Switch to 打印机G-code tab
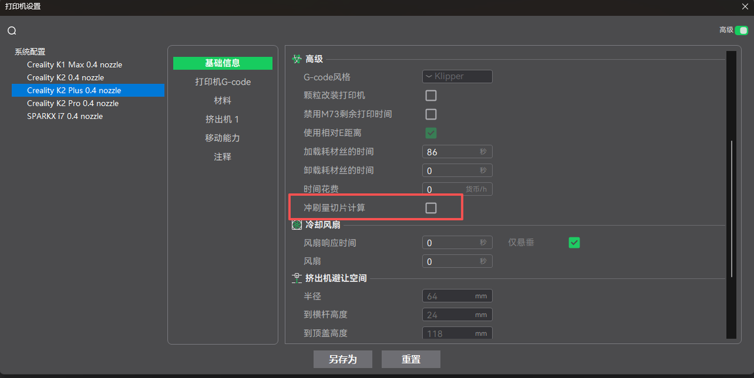The height and width of the screenshot is (378, 754). tap(223, 82)
